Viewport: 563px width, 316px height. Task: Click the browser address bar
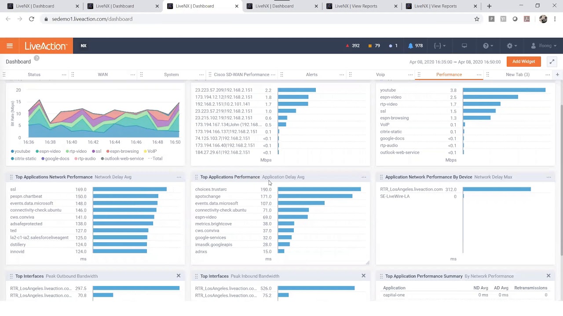[x=255, y=19]
